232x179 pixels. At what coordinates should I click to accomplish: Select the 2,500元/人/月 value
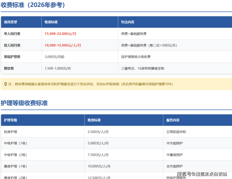pyautogui.click(x=98, y=132)
